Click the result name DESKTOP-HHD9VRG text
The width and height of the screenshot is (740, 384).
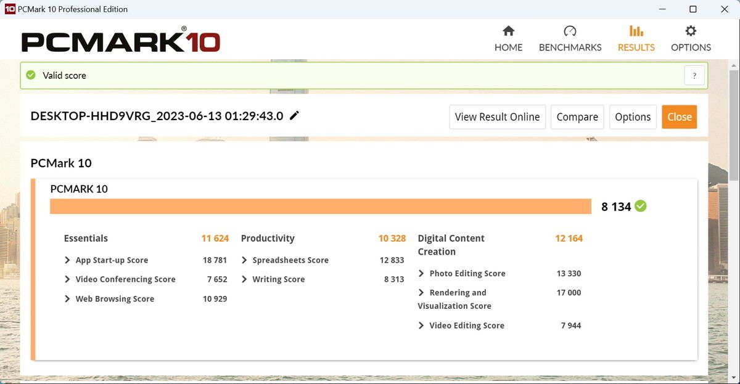coord(157,116)
